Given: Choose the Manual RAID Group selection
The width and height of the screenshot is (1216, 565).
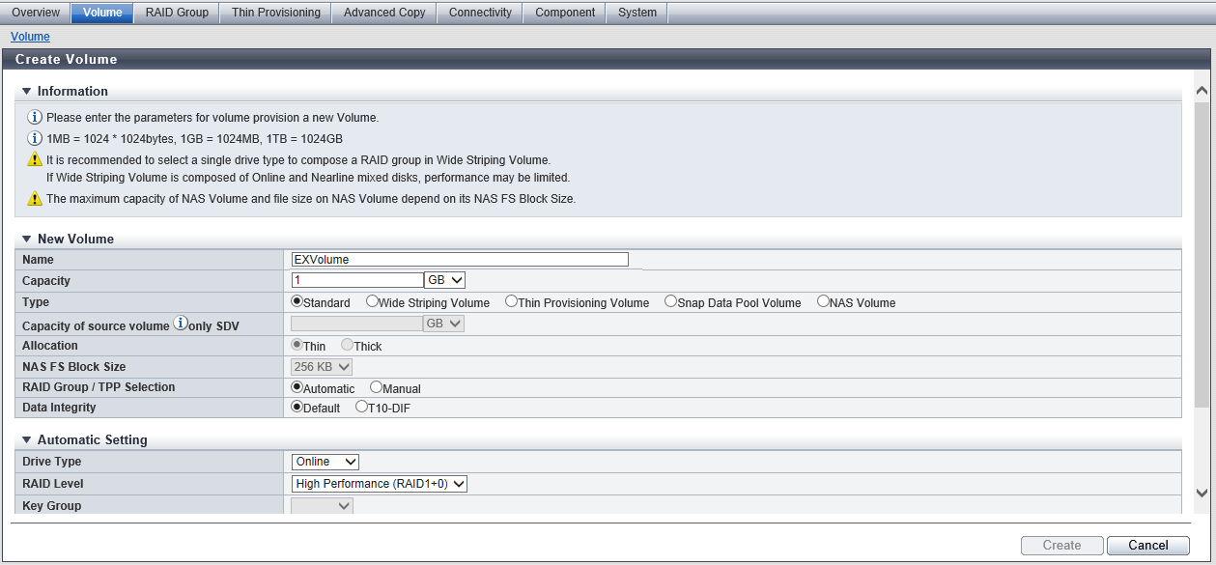Looking at the screenshot, I should point(377,388).
